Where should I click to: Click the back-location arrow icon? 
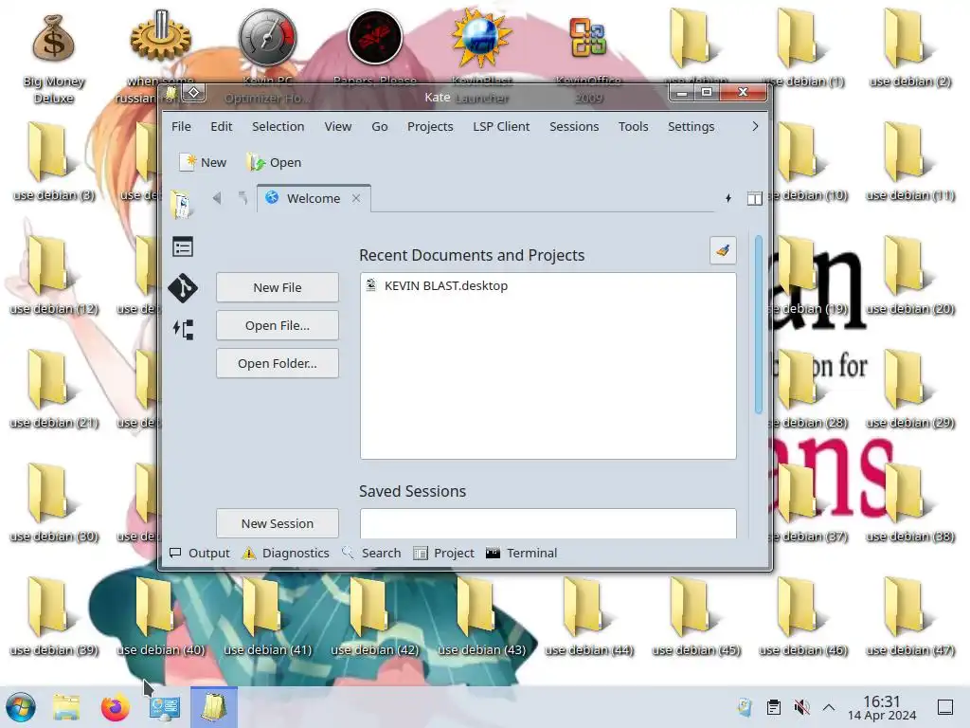click(x=242, y=198)
